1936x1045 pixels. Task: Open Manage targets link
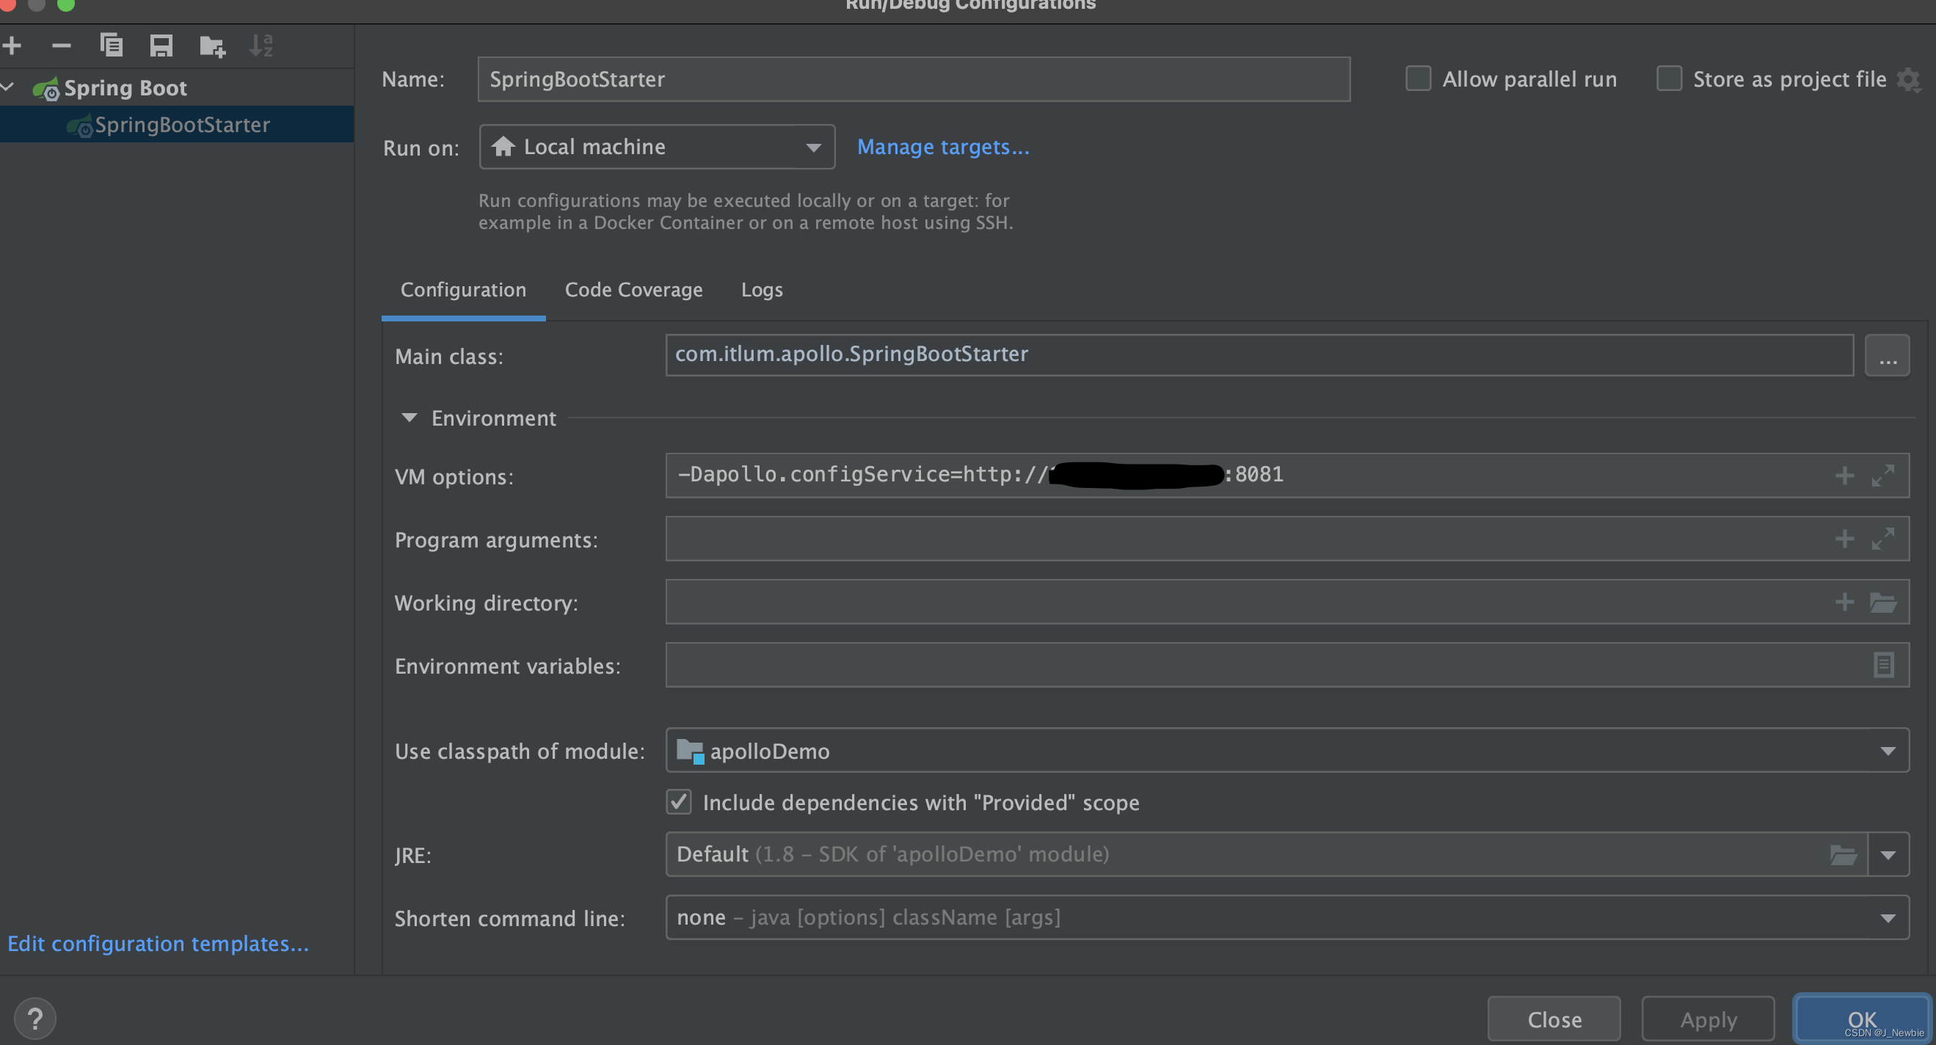click(x=942, y=147)
